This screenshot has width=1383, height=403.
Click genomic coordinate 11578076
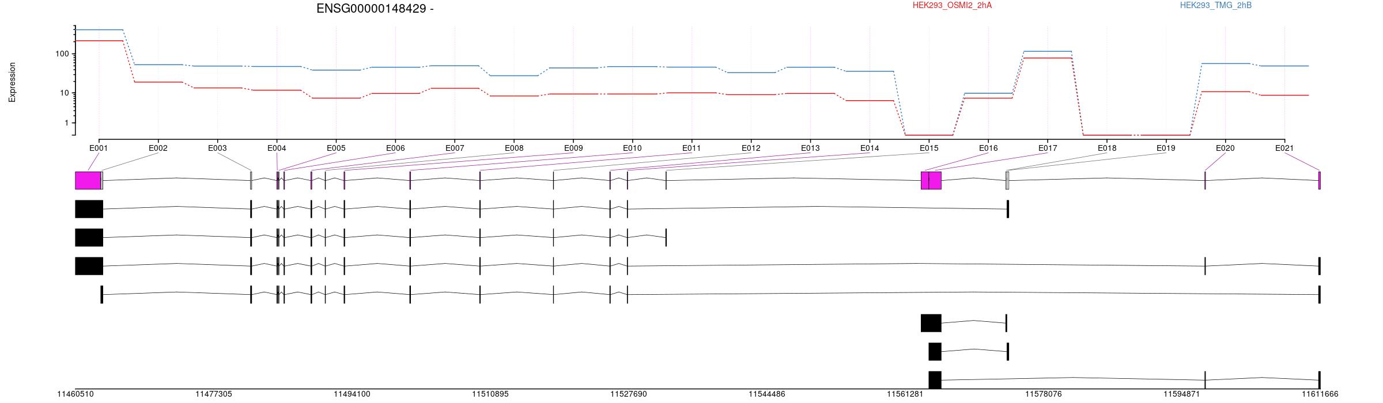pos(1044,394)
